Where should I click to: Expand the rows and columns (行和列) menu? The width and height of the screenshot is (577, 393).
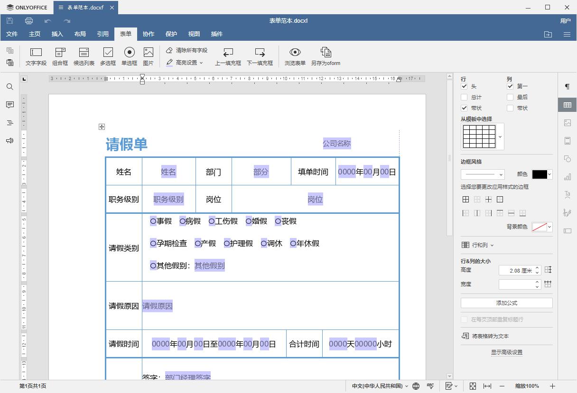[478, 245]
